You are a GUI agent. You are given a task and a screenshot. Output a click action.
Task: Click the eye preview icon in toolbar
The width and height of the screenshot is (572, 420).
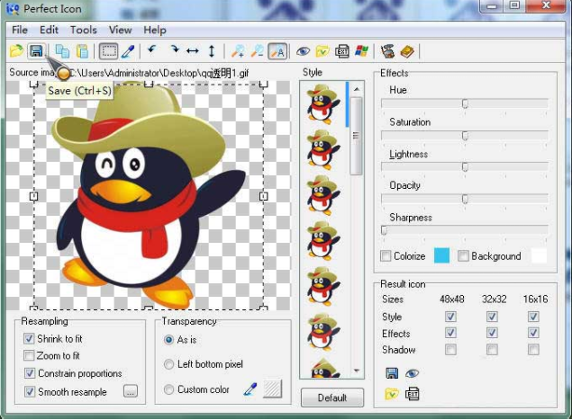tap(304, 51)
